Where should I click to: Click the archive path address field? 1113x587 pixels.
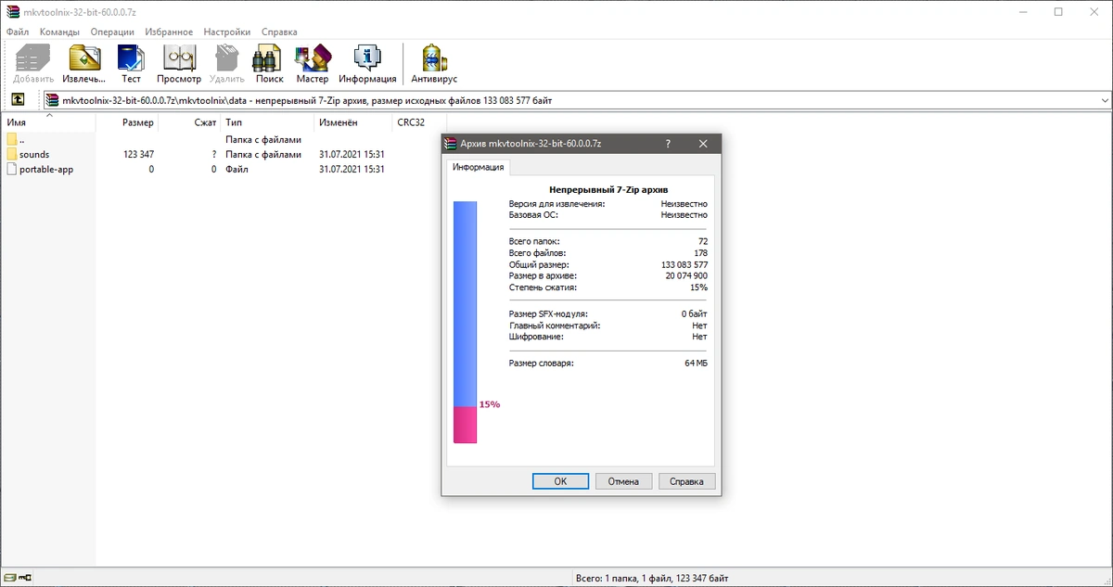[575, 100]
